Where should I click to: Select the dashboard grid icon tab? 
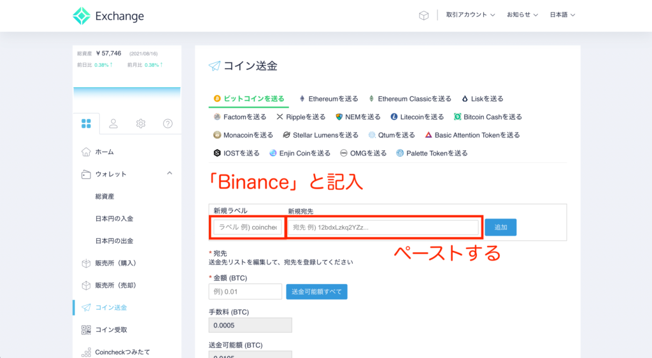click(x=86, y=124)
